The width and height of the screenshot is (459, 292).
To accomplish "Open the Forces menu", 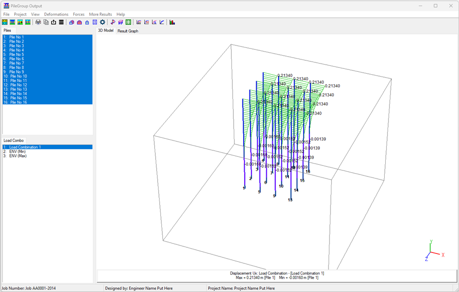I will [x=79, y=14].
